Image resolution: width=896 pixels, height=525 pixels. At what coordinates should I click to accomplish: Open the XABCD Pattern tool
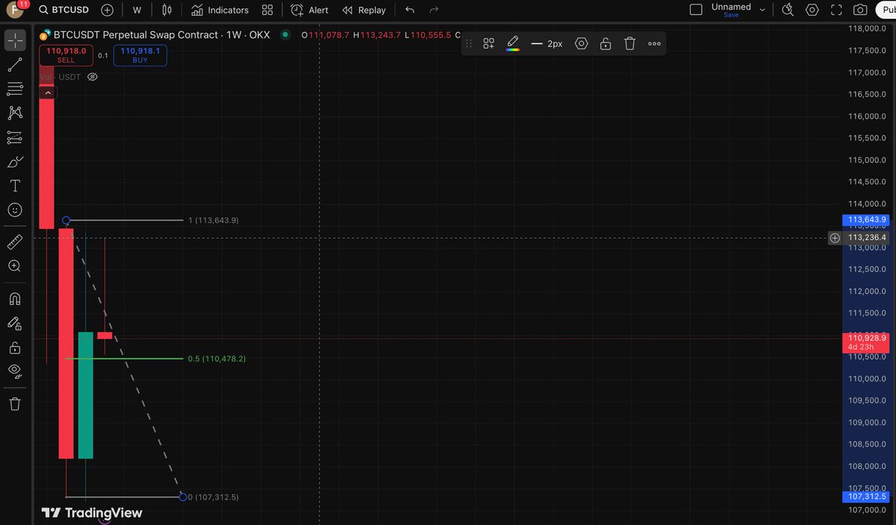(x=15, y=113)
